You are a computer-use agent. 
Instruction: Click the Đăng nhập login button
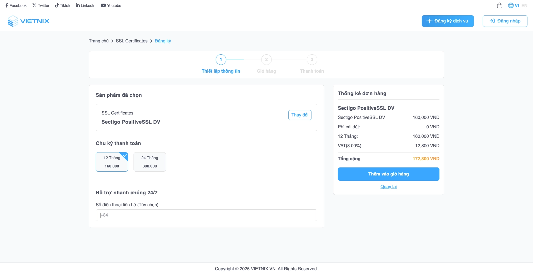pyautogui.click(x=505, y=21)
